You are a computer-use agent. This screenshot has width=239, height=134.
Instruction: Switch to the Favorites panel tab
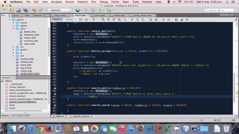16,15
